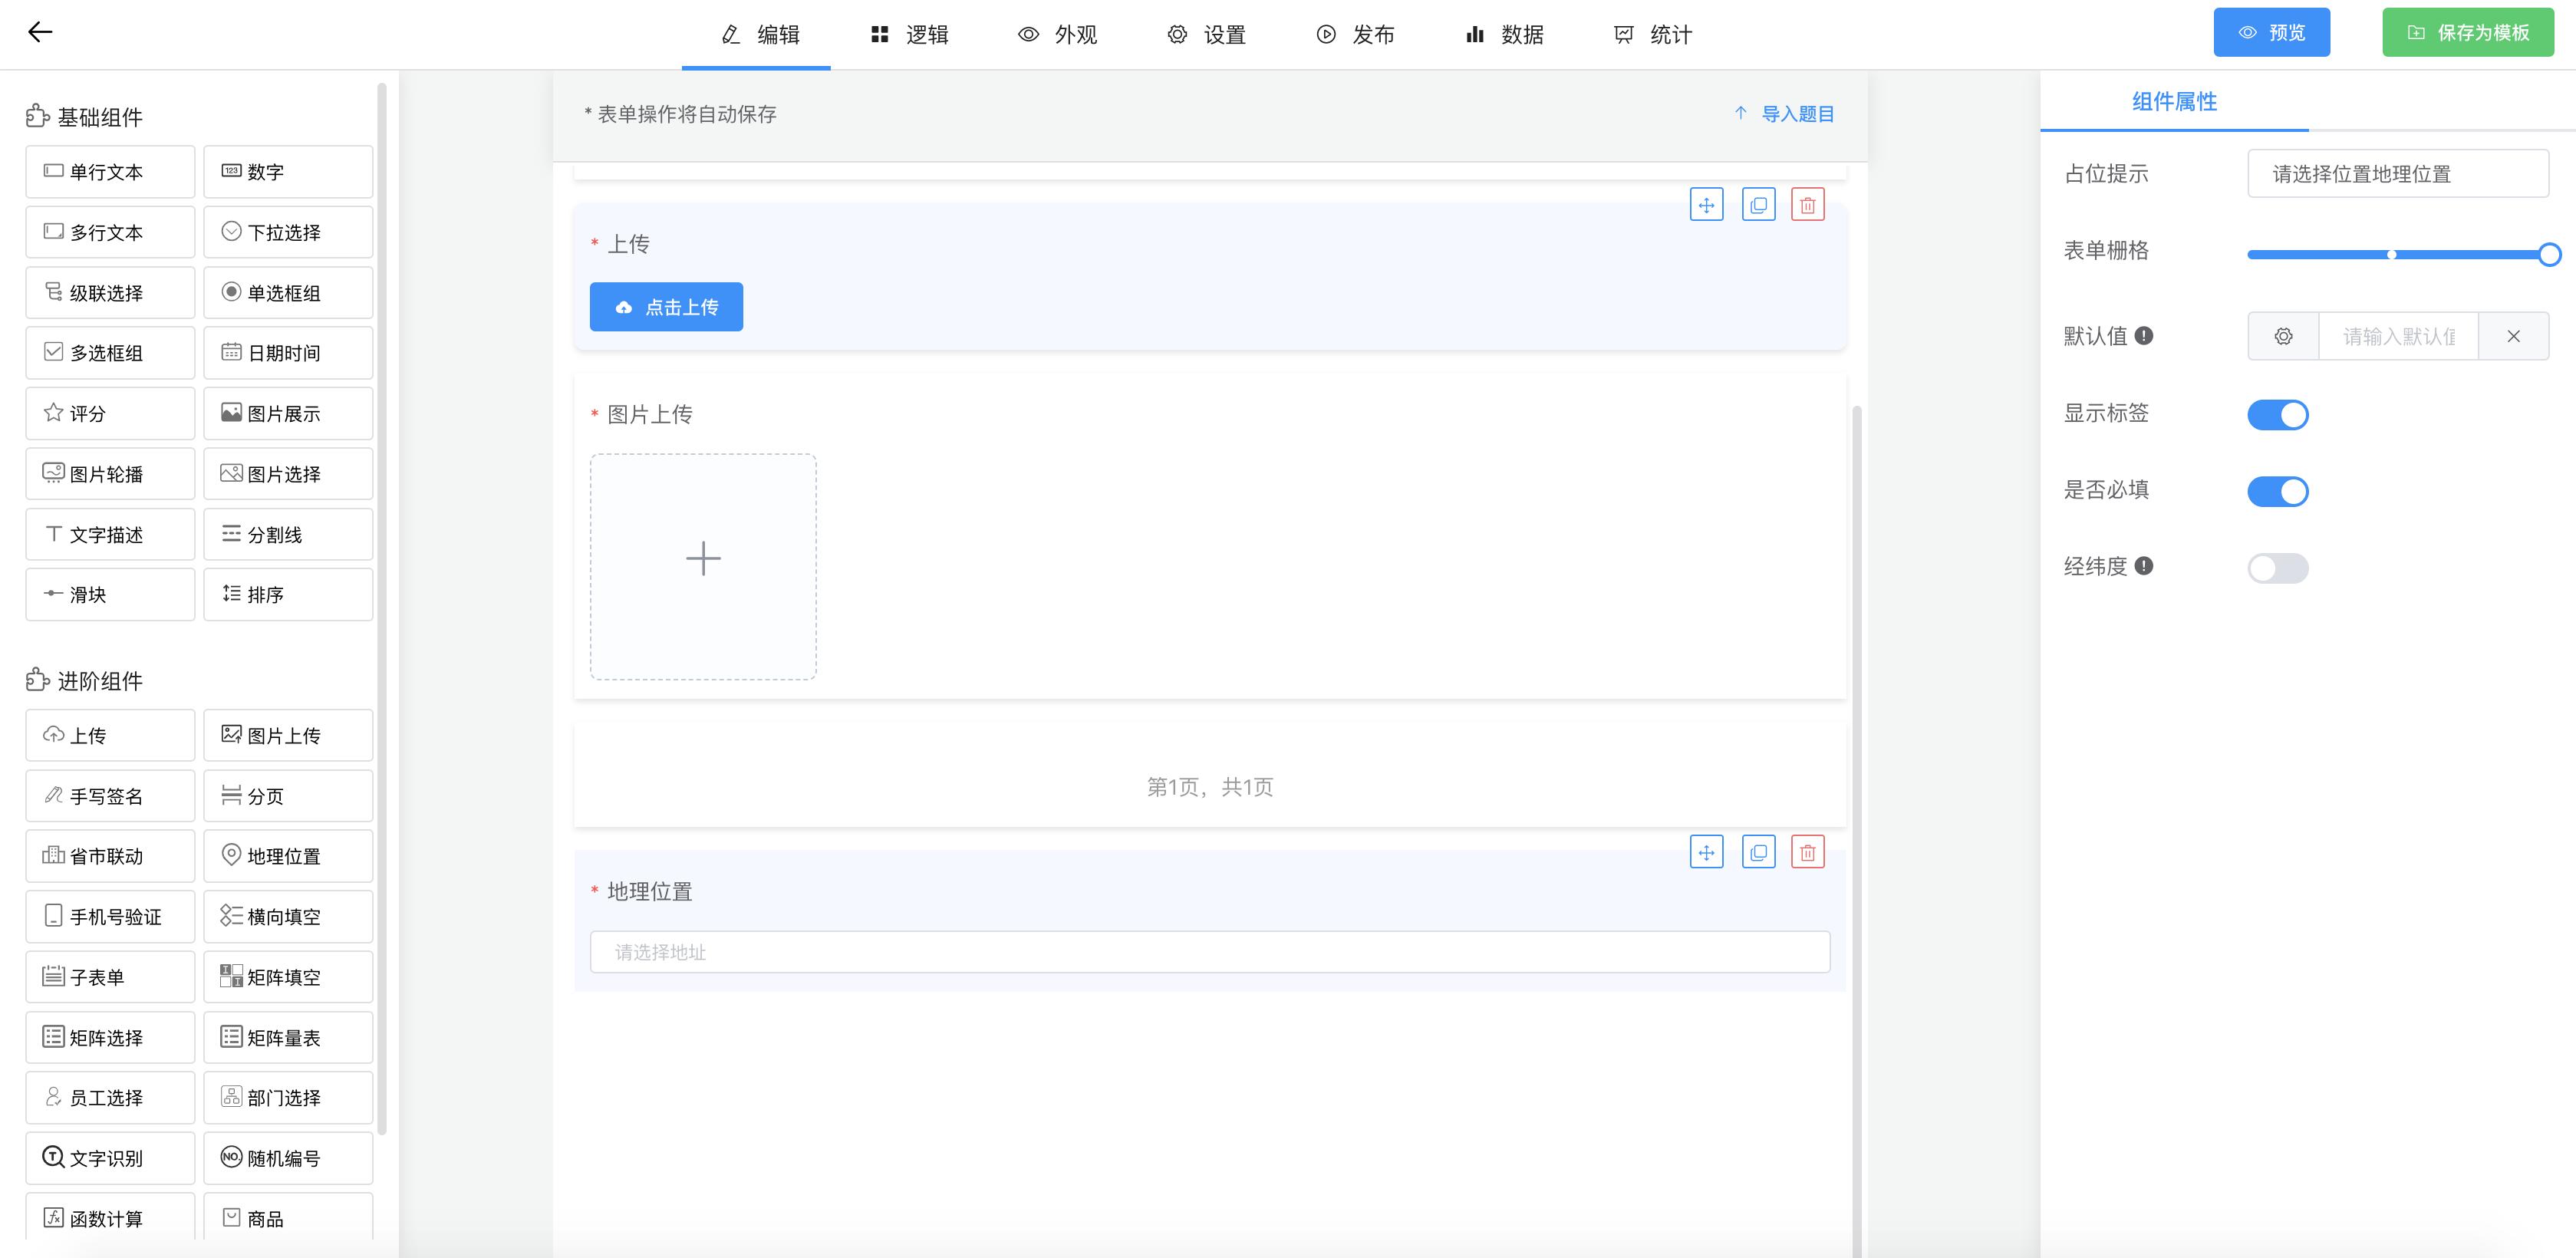Disable the 是否必填 required switch
Screen dimensions: 2576x1258
pyautogui.click(x=2278, y=490)
